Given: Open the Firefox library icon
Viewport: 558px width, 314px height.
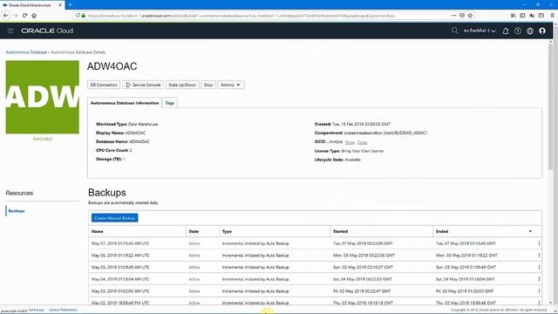Looking at the screenshot, I should (513, 16).
